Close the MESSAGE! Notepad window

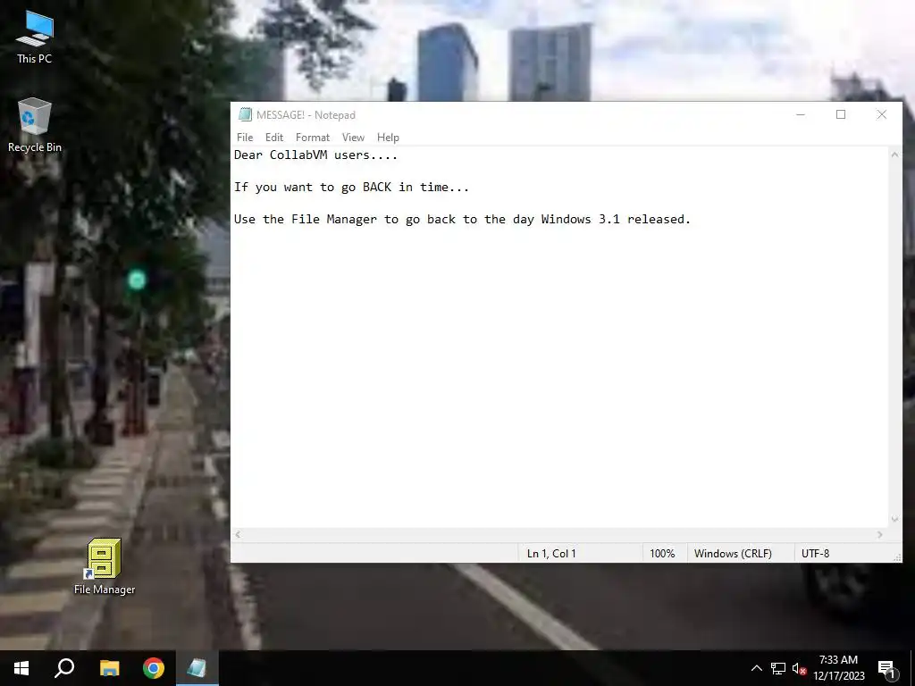point(882,115)
